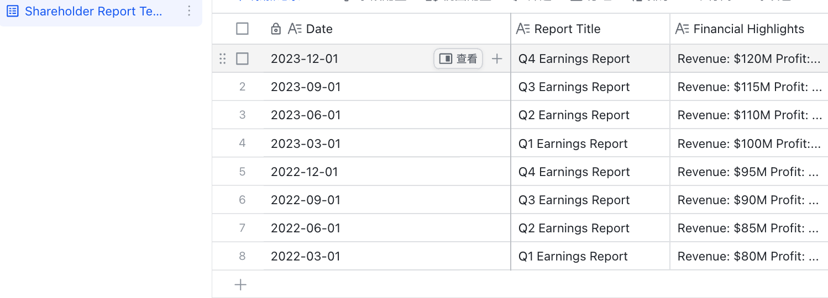Click the drag handle of the first row
Image resolution: width=828 pixels, height=298 pixels.
click(223, 58)
